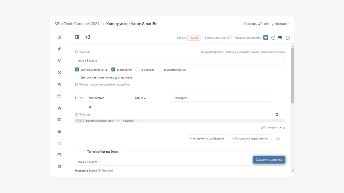344x193 pixels.
Task: Click "Показать блоки цепочки списком" link
Action: pos(262,52)
